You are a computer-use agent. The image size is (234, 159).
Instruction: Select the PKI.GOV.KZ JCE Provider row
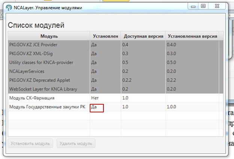(x=115, y=45)
